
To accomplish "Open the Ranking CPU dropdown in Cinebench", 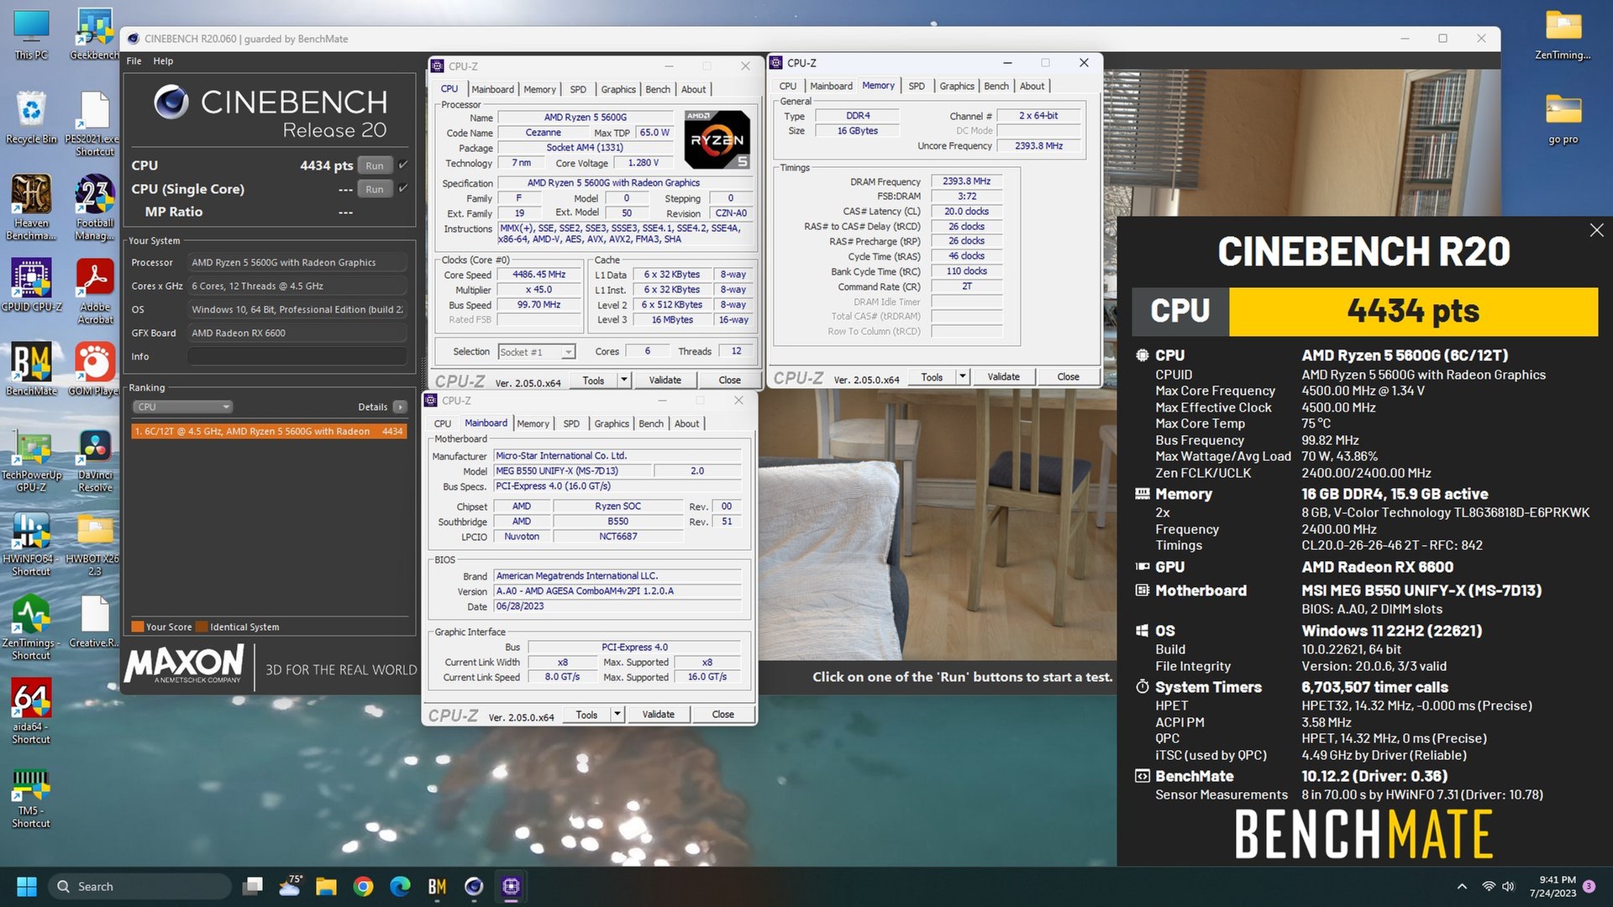I will (x=182, y=406).
